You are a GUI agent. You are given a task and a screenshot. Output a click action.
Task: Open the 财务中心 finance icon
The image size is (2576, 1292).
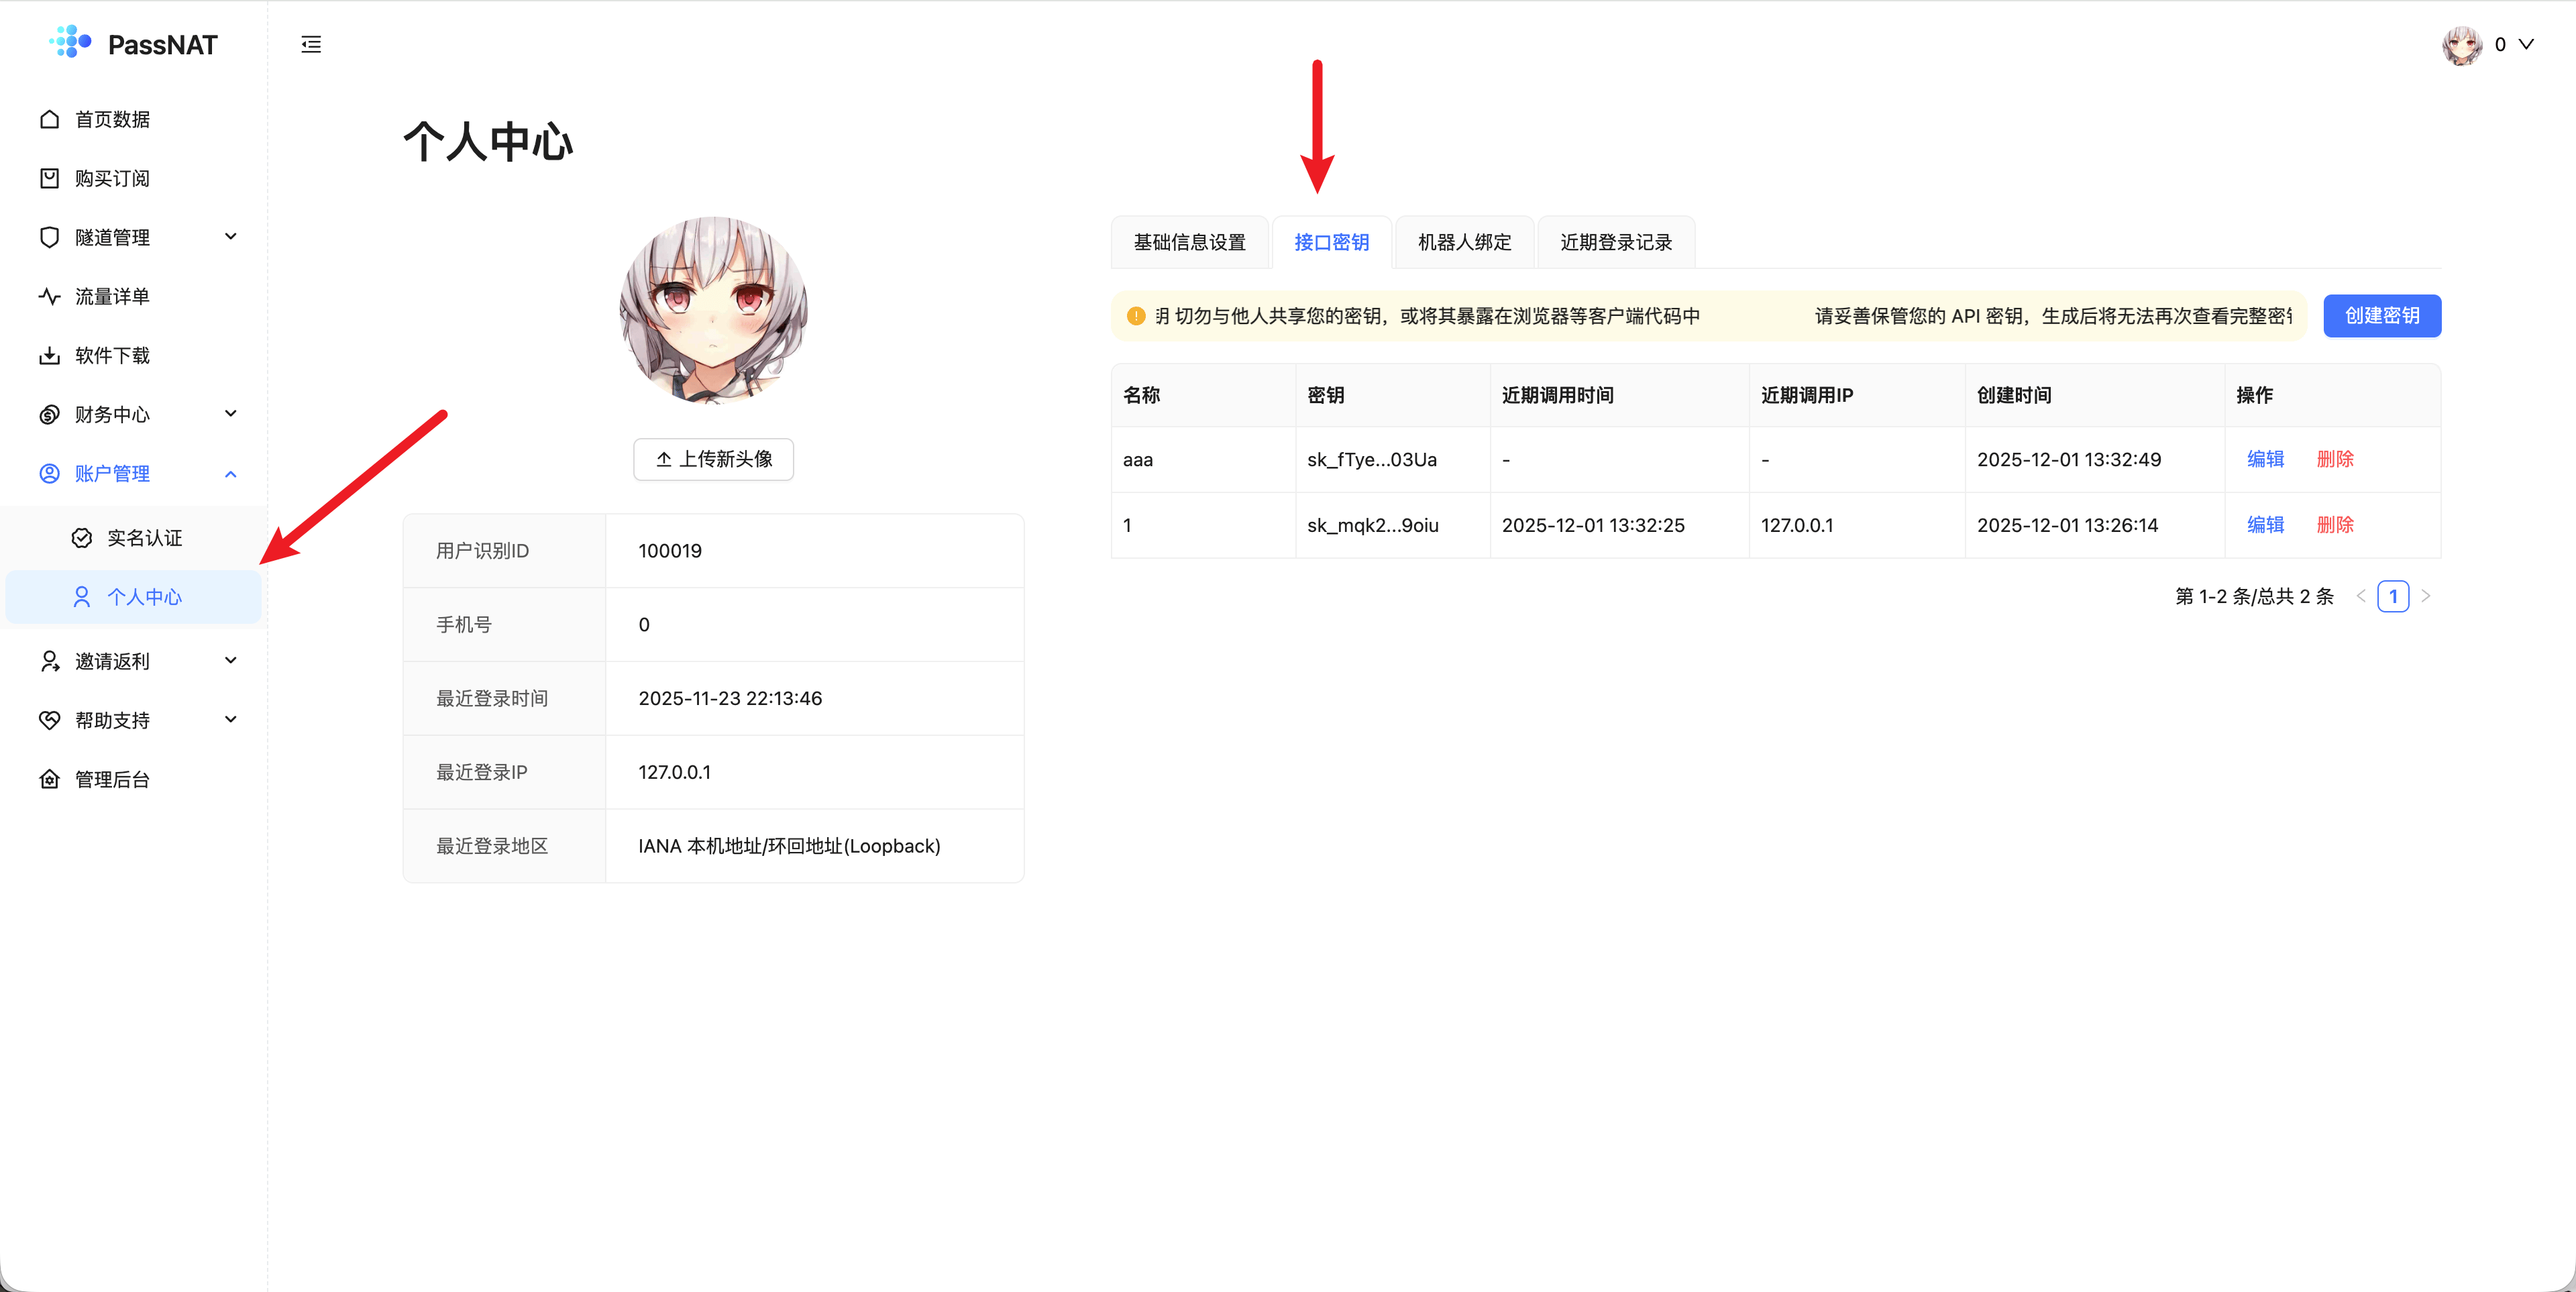49,414
